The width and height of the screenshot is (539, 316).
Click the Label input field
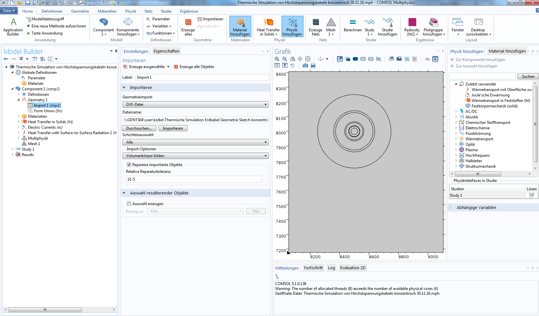pyautogui.click(x=202, y=77)
